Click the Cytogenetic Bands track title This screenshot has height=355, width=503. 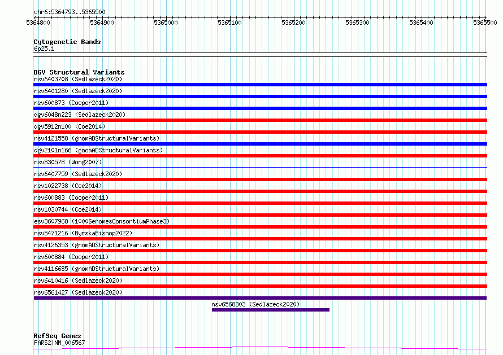(x=67, y=42)
